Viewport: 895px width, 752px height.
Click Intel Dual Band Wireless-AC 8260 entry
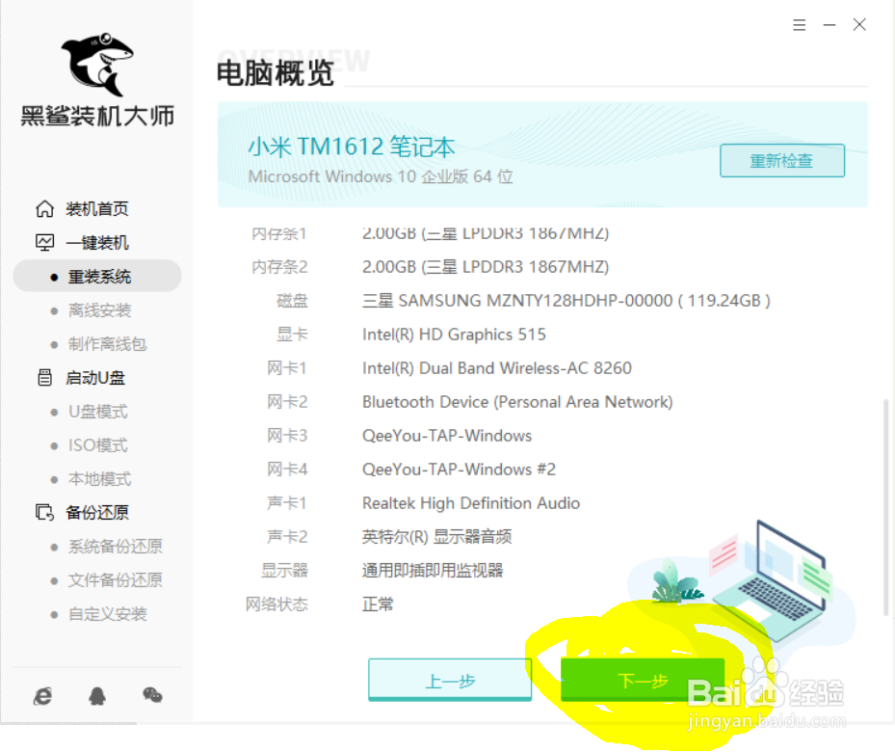pos(496,367)
